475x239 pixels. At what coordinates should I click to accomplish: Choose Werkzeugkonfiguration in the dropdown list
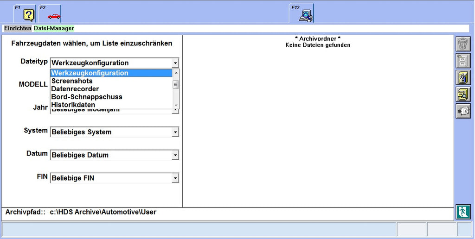point(111,73)
